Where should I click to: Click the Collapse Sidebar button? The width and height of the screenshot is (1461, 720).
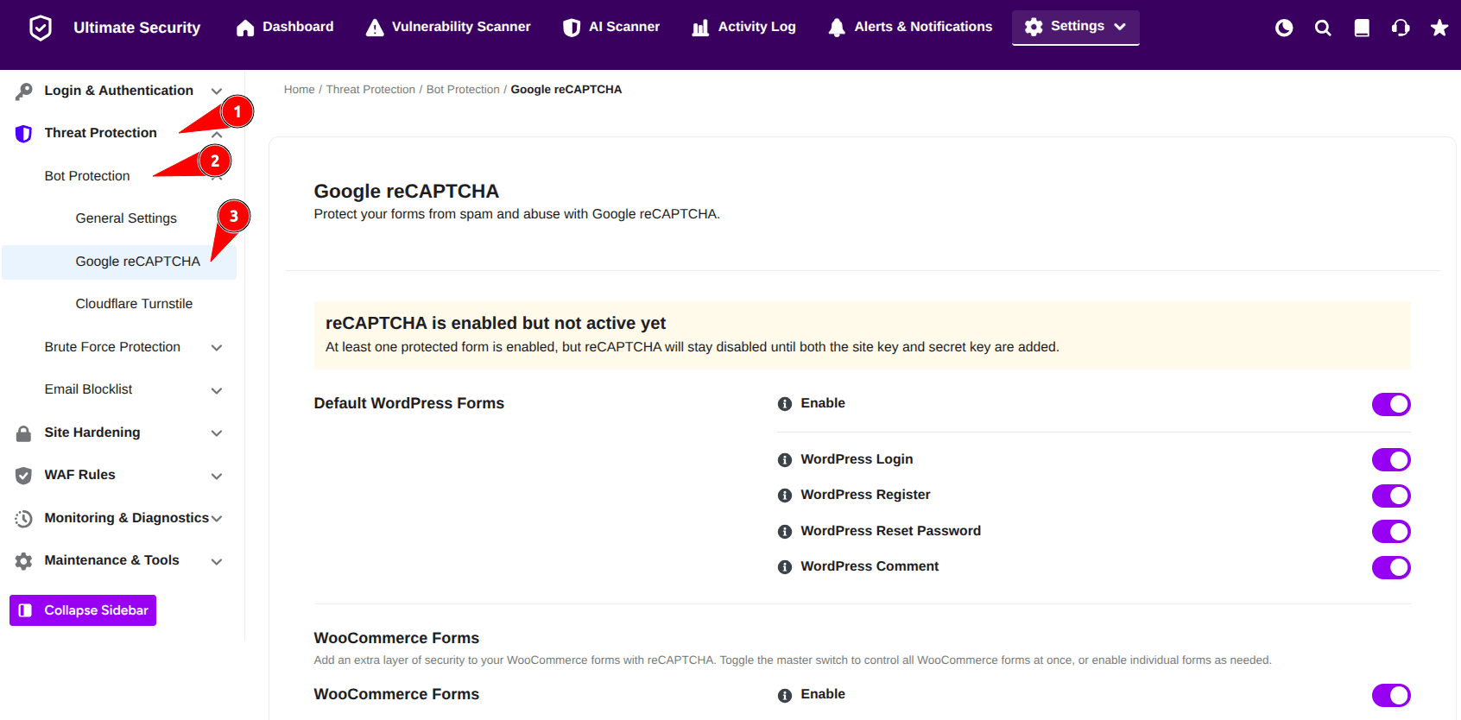point(83,610)
